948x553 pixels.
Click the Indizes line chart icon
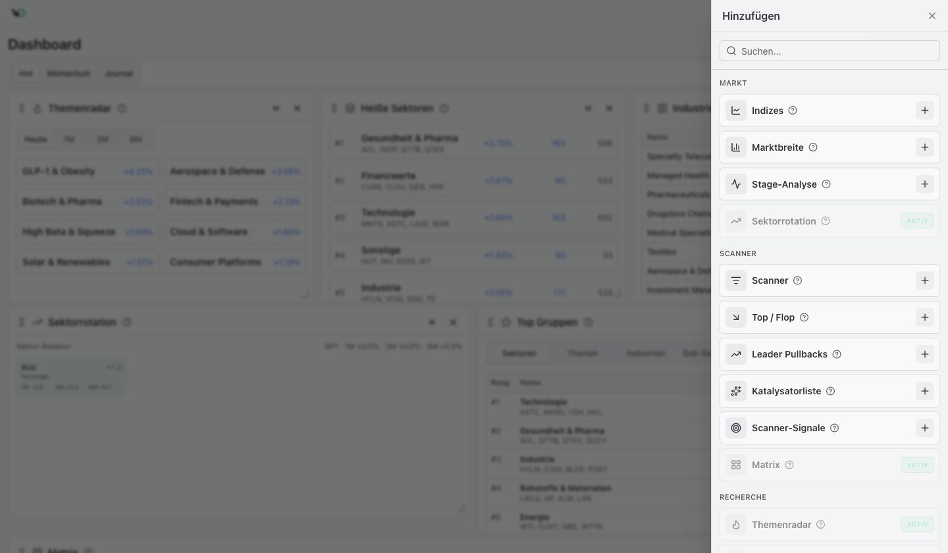tap(736, 111)
